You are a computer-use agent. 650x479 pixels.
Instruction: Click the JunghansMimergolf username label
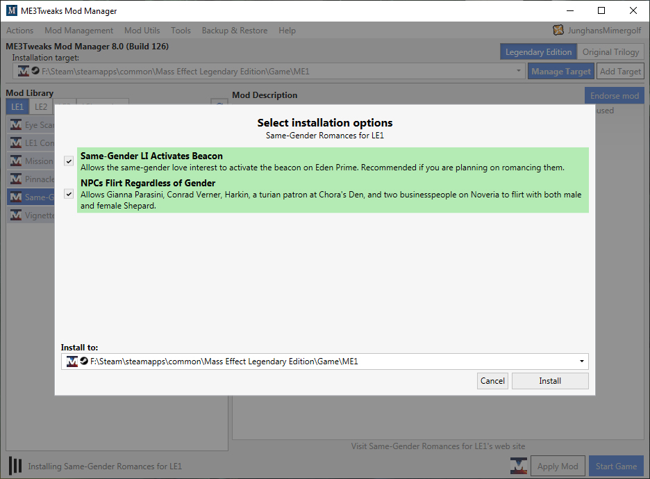click(x=604, y=31)
